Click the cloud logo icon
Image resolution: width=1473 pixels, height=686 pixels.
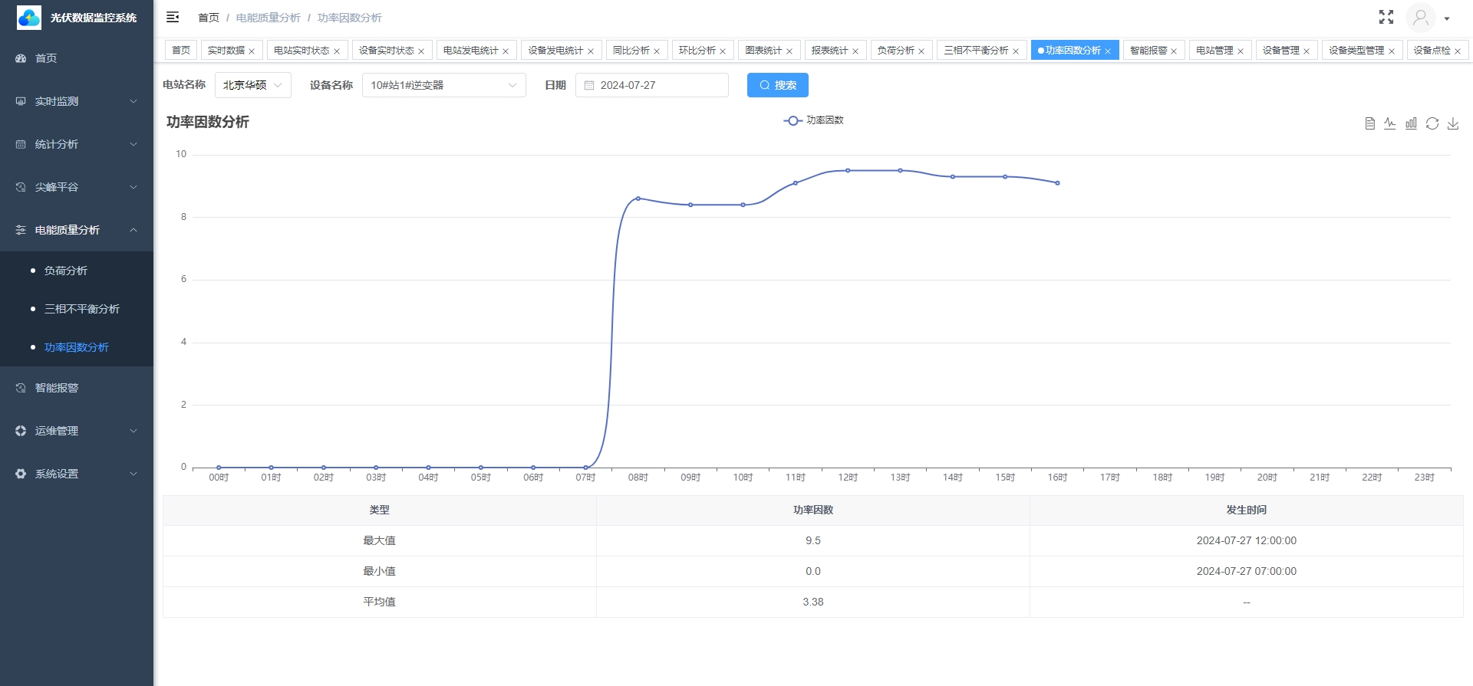point(29,18)
